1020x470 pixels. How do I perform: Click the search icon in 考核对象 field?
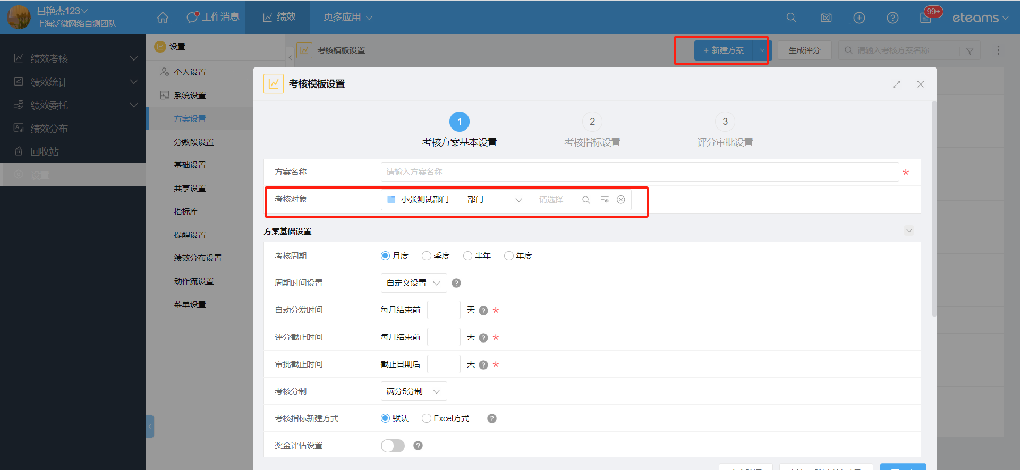(586, 200)
